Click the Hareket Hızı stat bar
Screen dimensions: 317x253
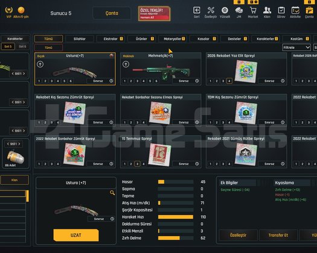pos(176,217)
